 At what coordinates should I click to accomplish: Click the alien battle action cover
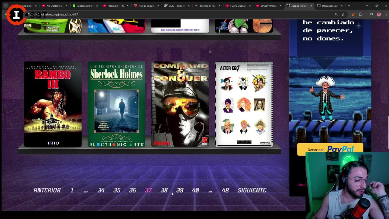(180, 26)
